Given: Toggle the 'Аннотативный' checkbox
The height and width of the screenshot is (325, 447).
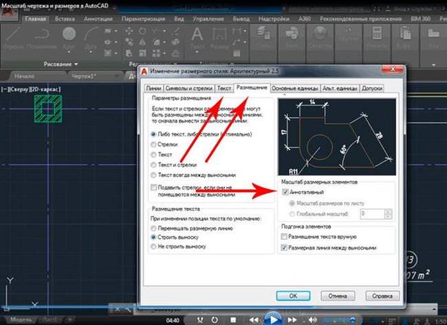Looking at the screenshot, I should coord(285,192).
